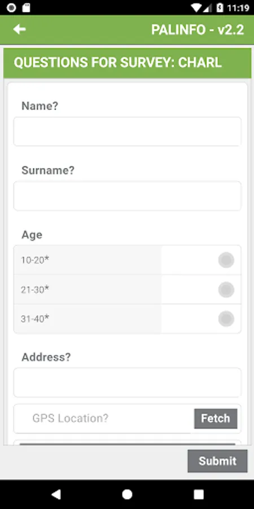Viewport: 254px width, 509px height.
Task: Tap the battery status icon
Action: click(220, 7)
